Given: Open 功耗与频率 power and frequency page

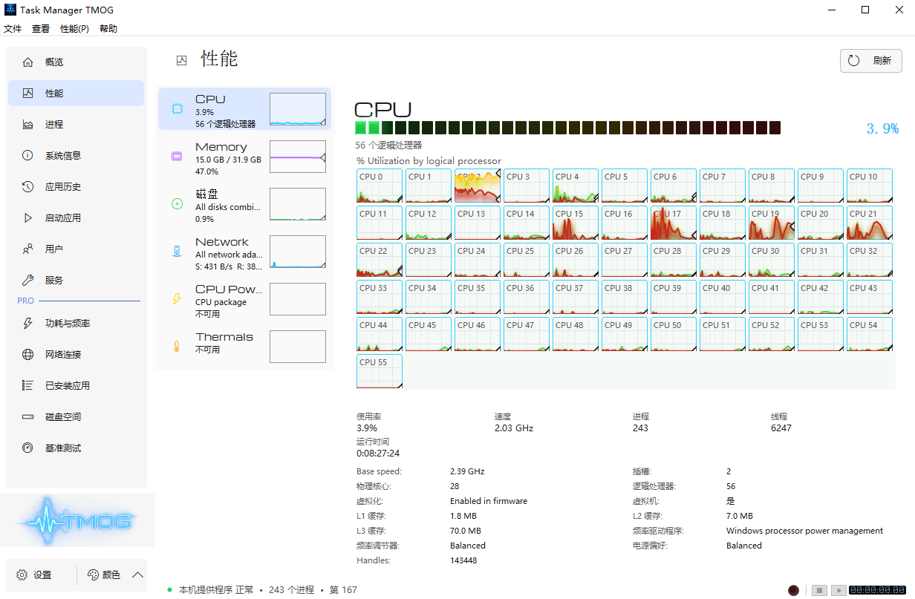Looking at the screenshot, I should point(76,324).
